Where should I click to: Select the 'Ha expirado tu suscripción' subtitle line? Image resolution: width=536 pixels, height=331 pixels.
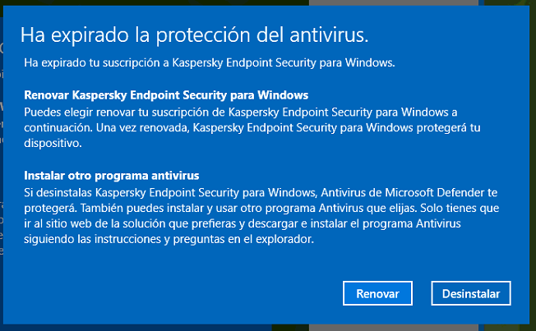[210, 62]
